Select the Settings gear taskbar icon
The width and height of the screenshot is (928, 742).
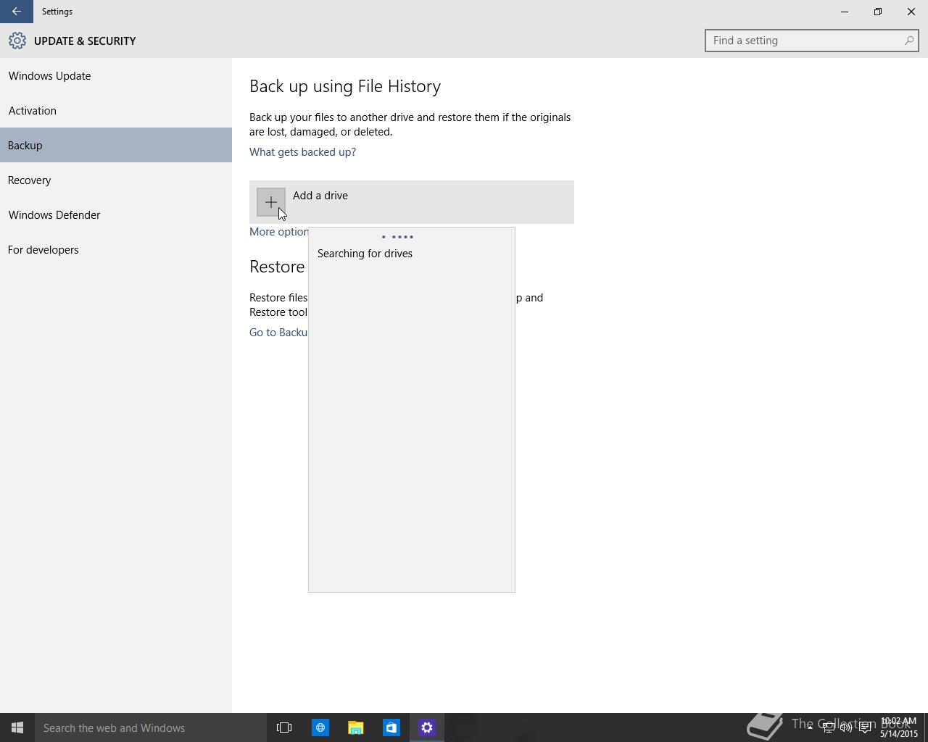(427, 728)
